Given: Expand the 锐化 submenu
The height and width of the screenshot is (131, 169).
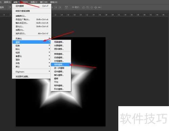Looking at the screenshot, I should 32,49.
